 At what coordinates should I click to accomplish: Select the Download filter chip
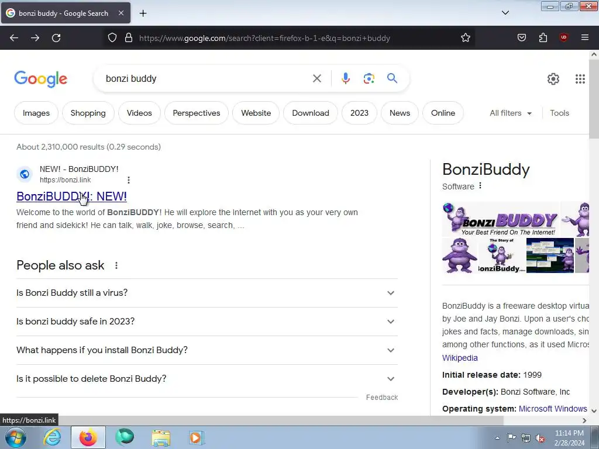pyautogui.click(x=311, y=113)
